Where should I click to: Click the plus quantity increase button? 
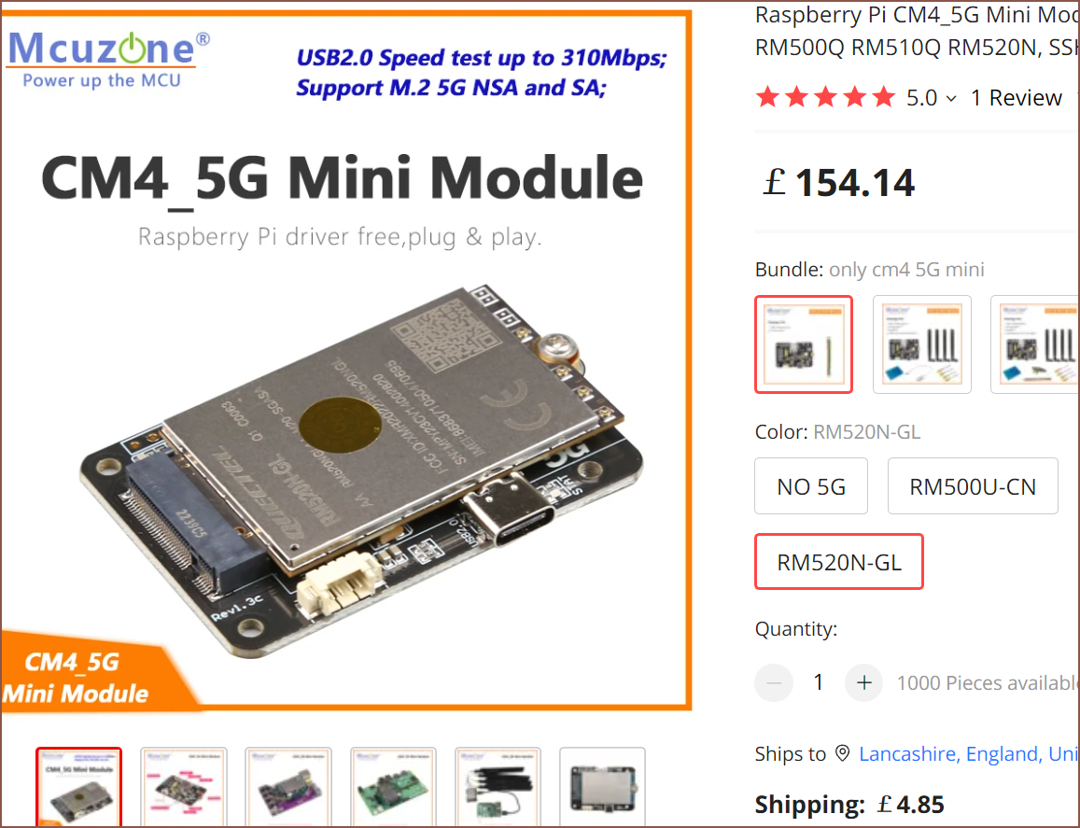click(863, 682)
